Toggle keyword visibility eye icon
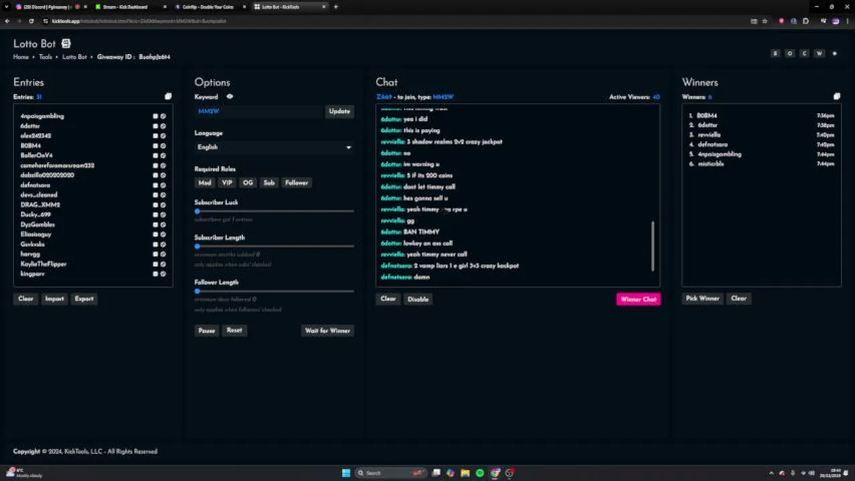The height and width of the screenshot is (481, 855). [229, 97]
